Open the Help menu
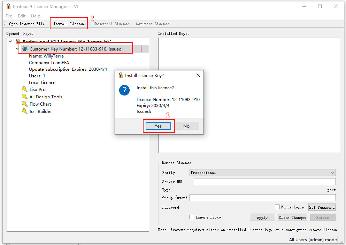This screenshot has width=346, height=245. click(x=36, y=16)
